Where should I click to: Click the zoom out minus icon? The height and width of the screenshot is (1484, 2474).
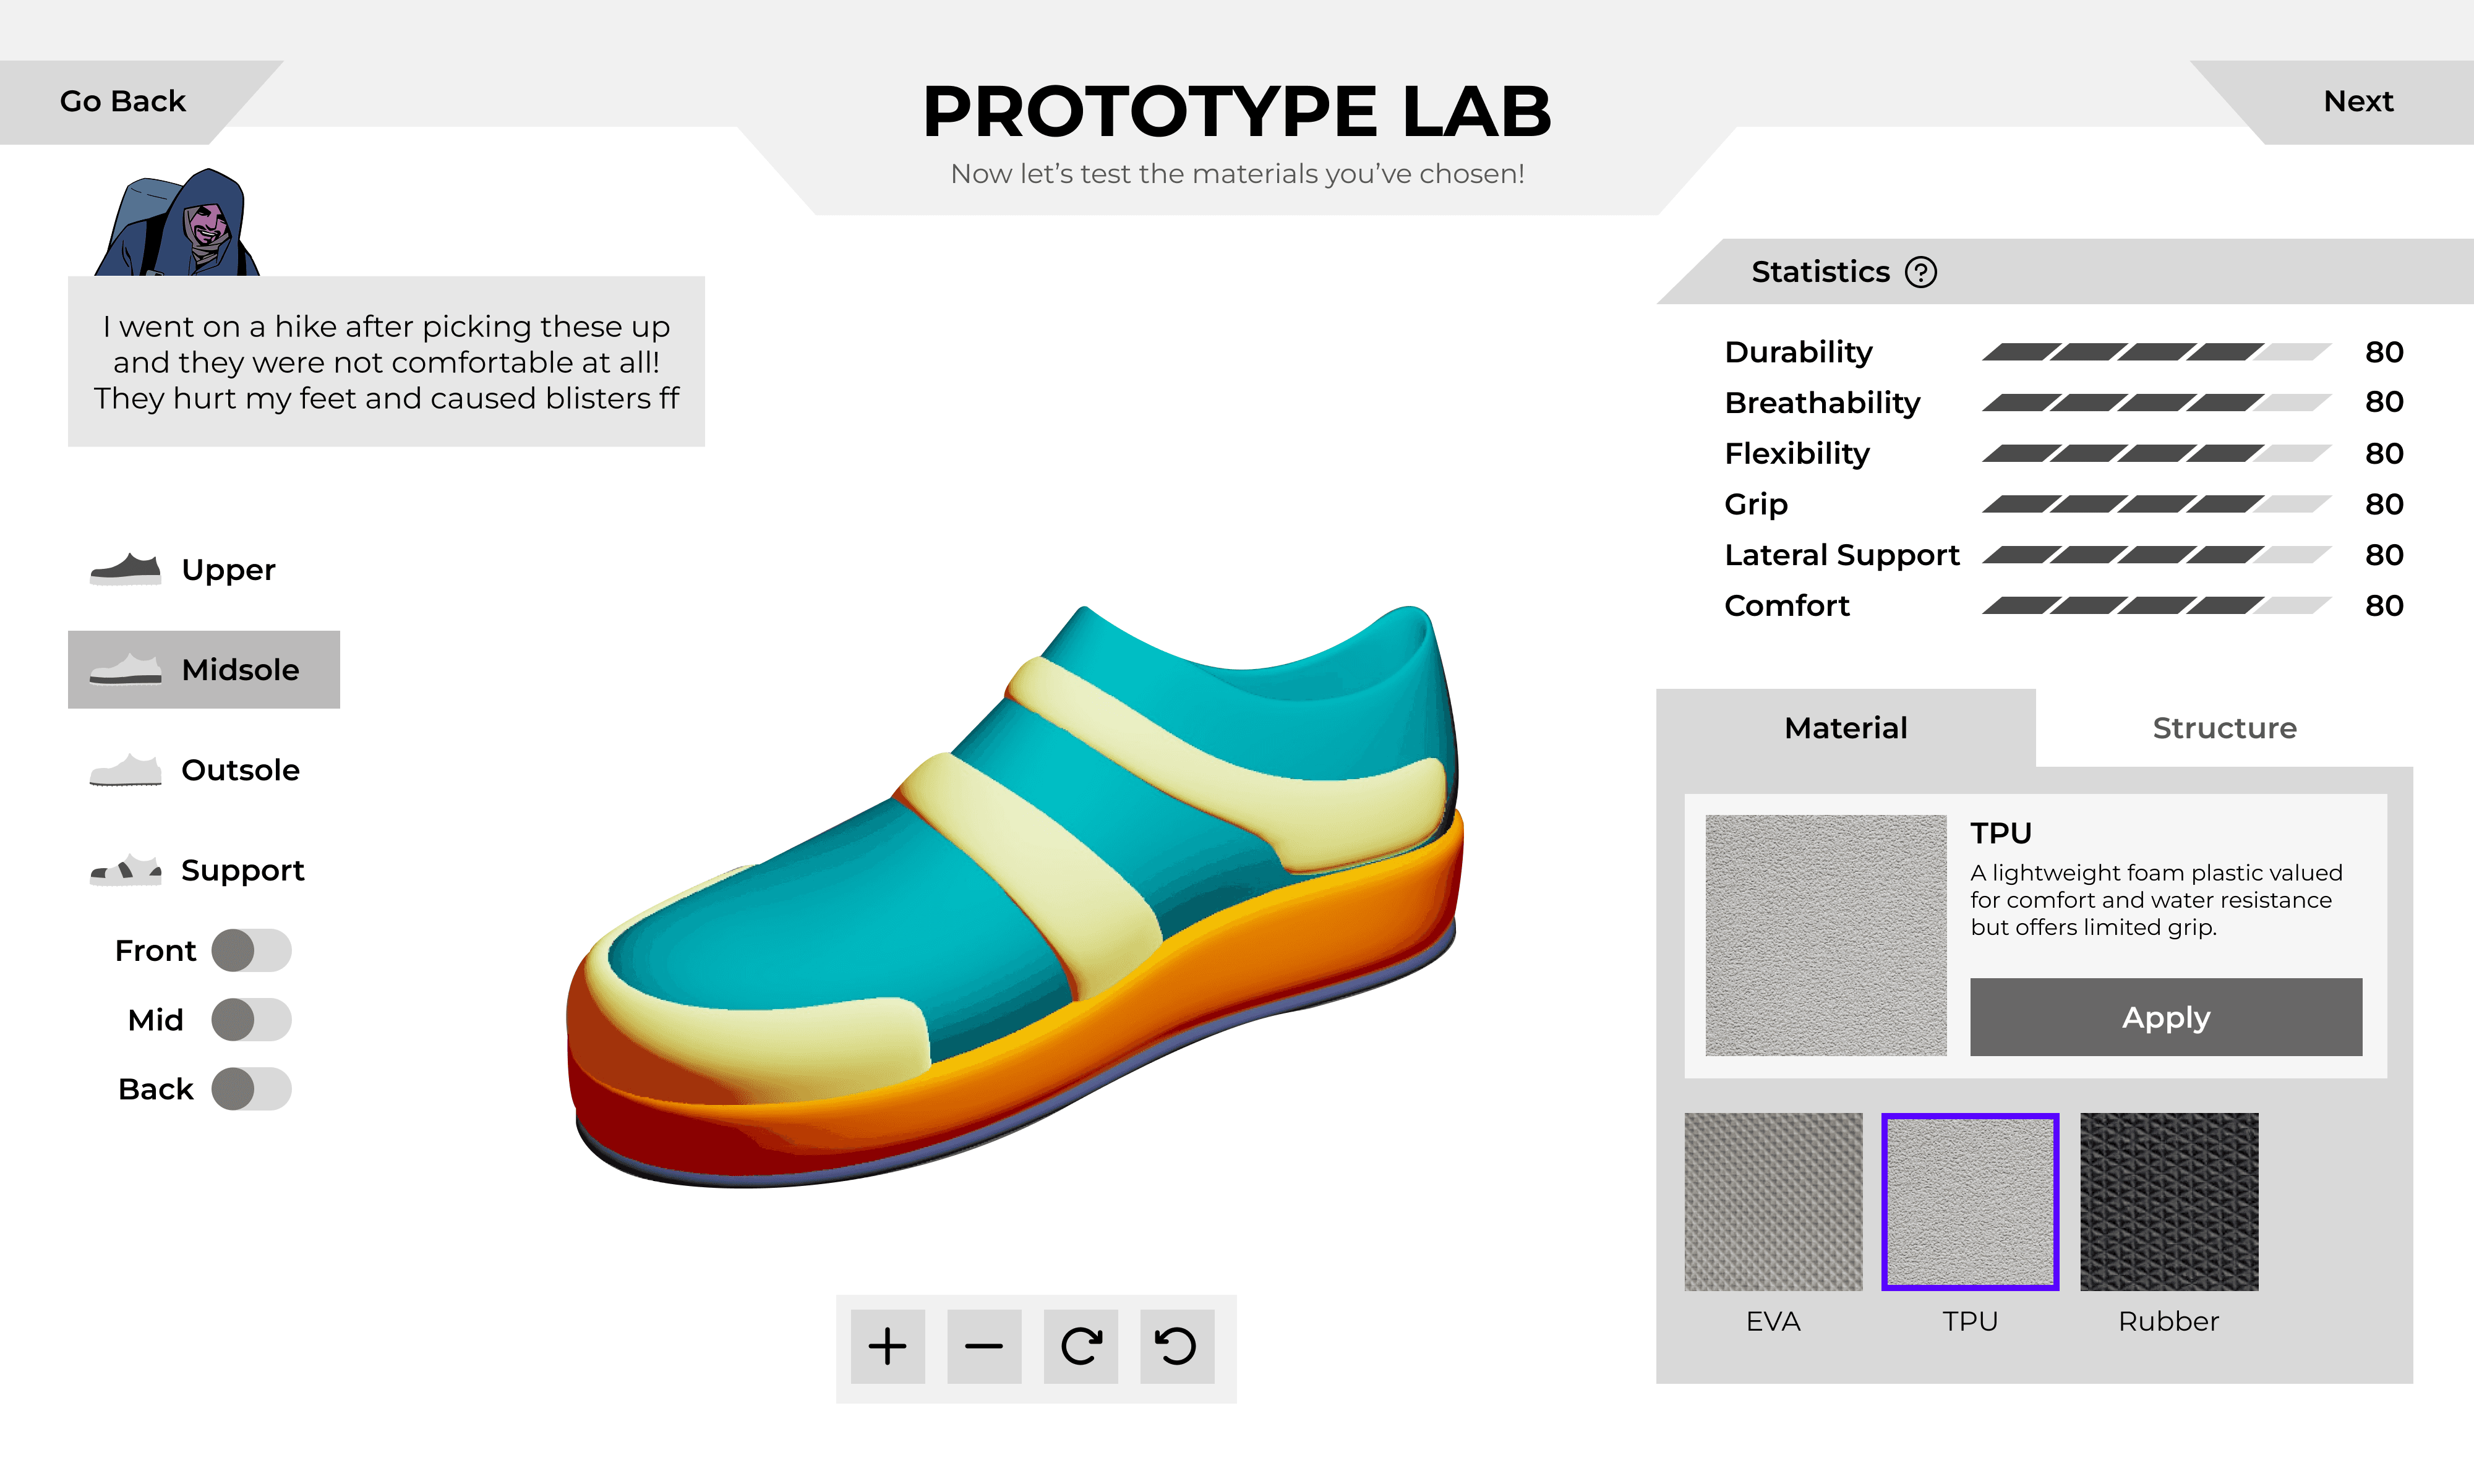click(x=984, y=1346)
